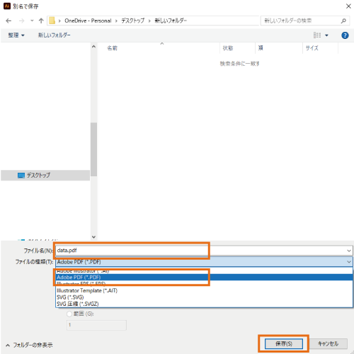This screenshot has width=354, height=354.
Task: Choose Illustrator Template (*.AIT) option
Action: pyautogui.click(x=204, y=290)
